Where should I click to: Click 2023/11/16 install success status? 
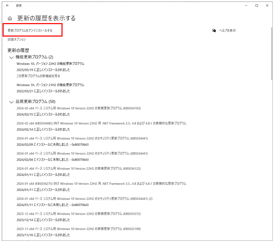[43, 235]
